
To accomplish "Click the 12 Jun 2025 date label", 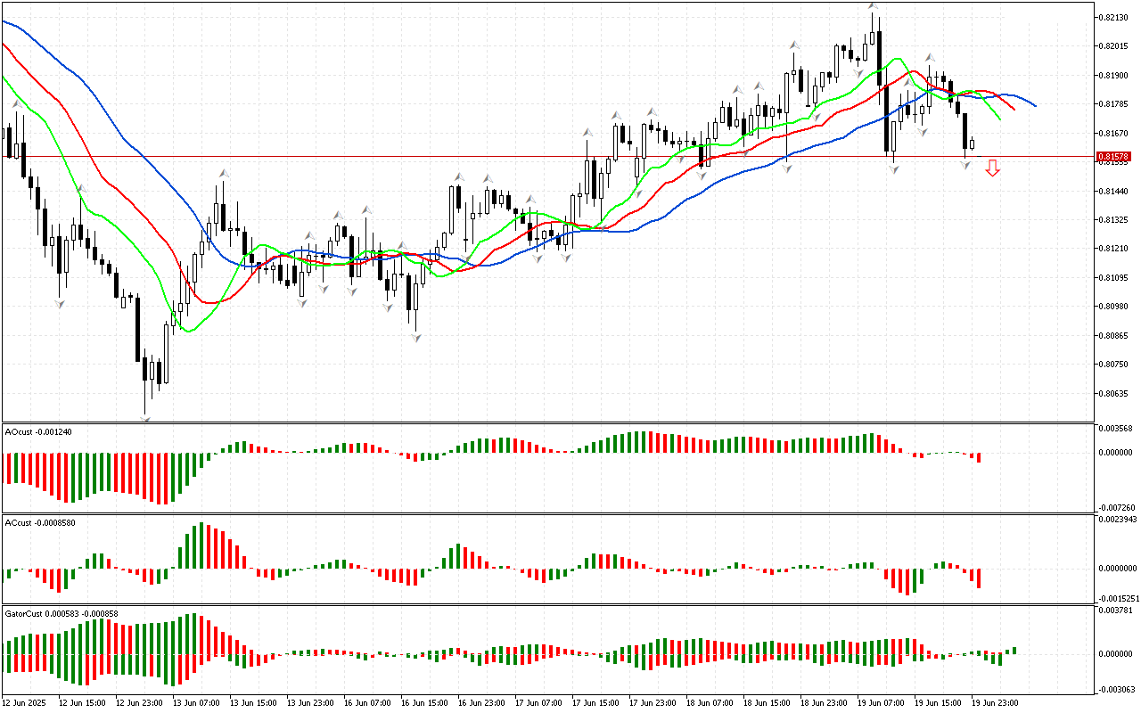I will tap(24, 702).
